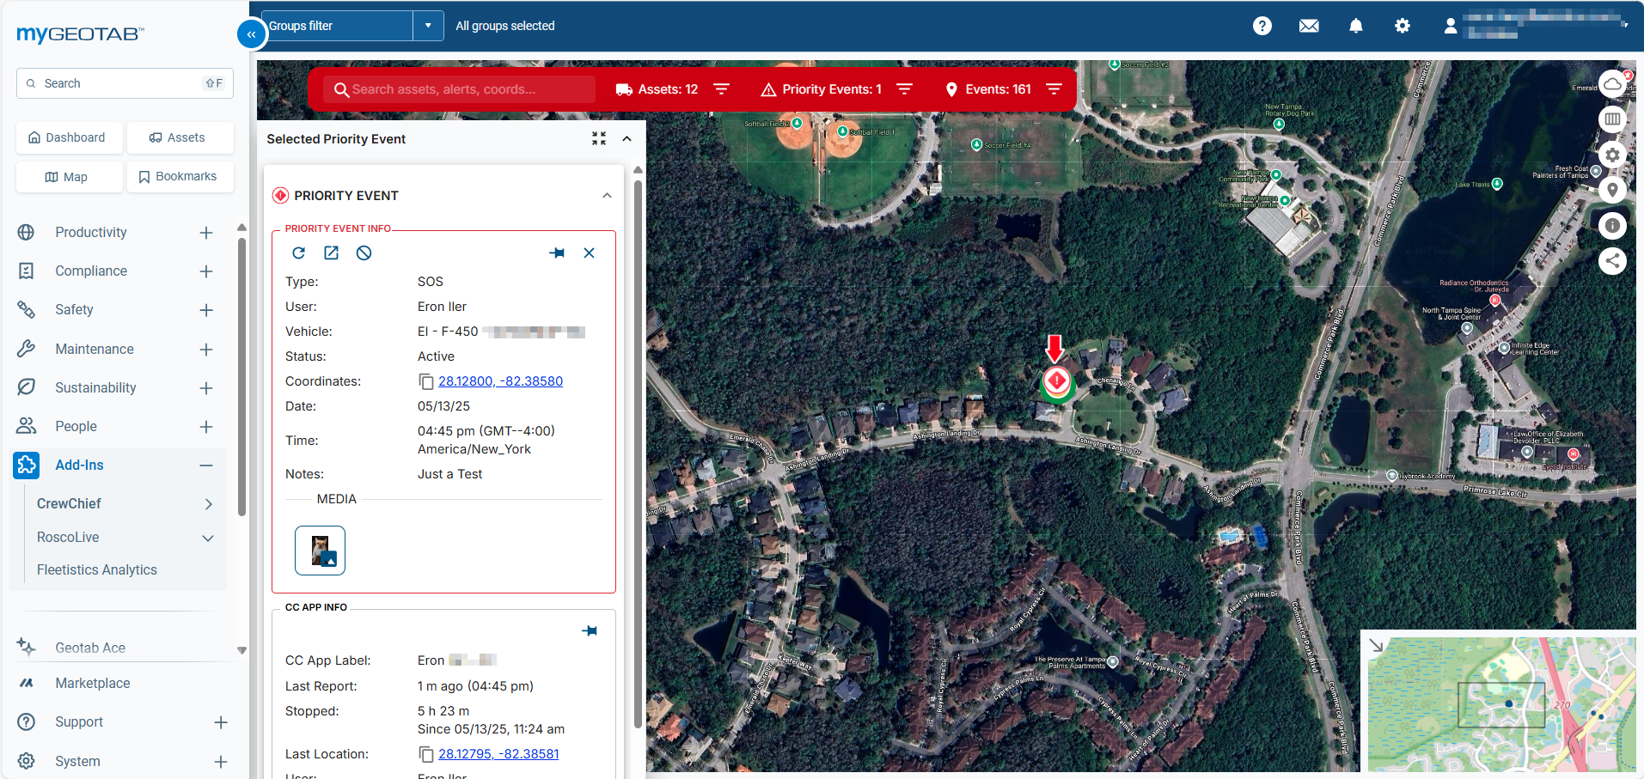Expand the Productivity menu

(206, 233)
